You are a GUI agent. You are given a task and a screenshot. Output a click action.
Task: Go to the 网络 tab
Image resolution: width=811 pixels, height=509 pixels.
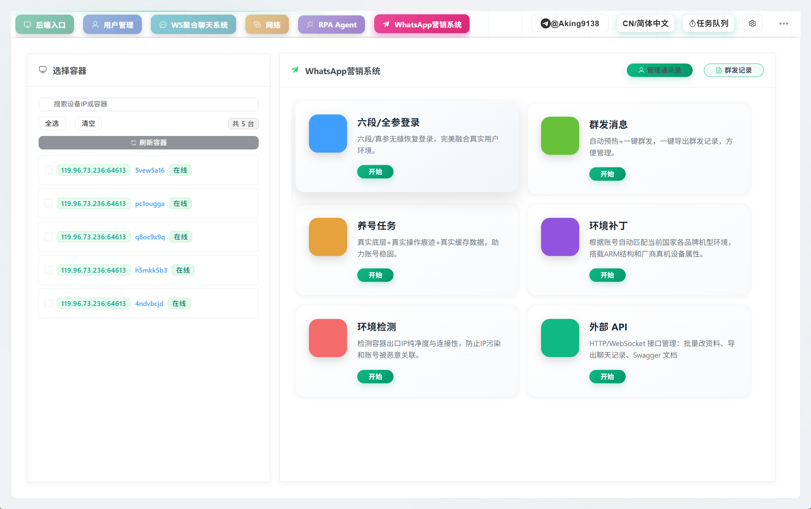click(x=267, y=25)
